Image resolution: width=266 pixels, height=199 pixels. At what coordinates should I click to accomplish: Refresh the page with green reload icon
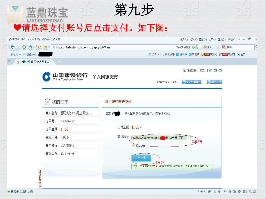[24, 47]
